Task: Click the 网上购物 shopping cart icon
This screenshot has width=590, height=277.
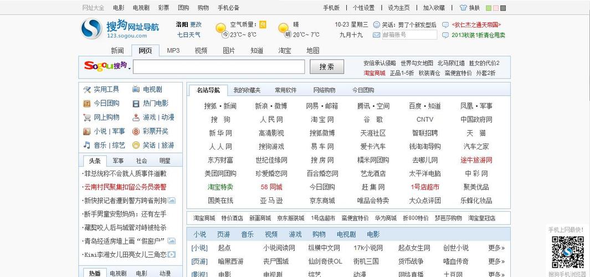Action: pyautogui.click(x=87, y=117)
